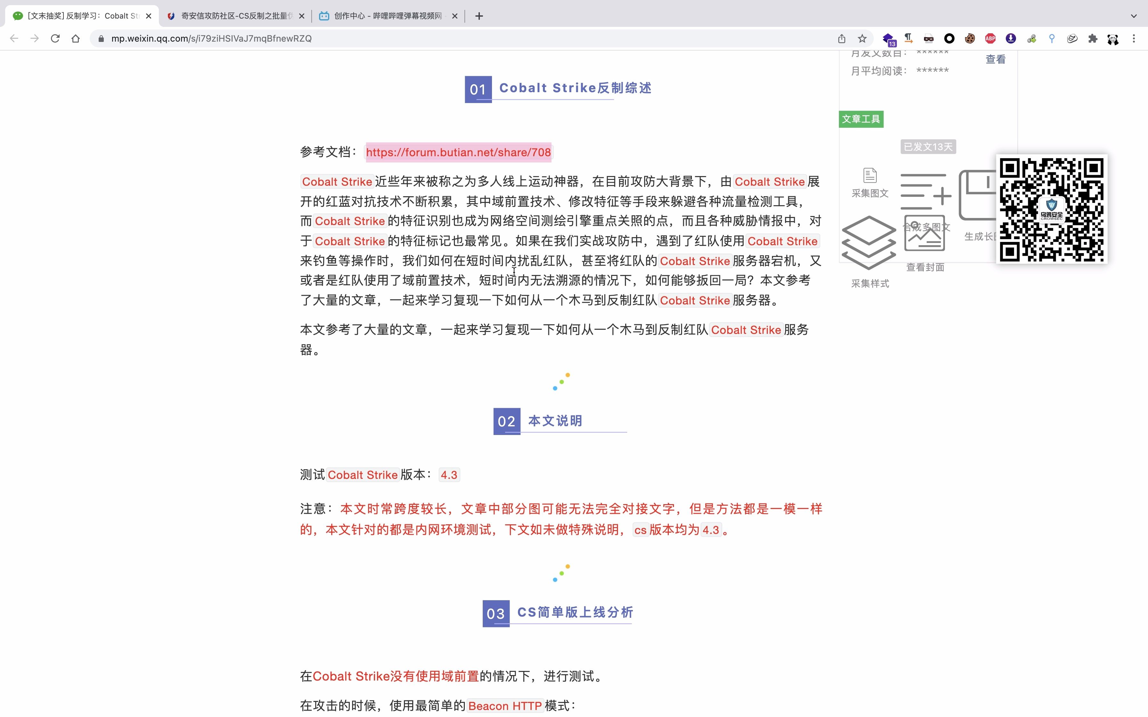This screenshot has width=1148, height=717.
Task: Click the 文章工具 green label
Action: click(861, 119)
